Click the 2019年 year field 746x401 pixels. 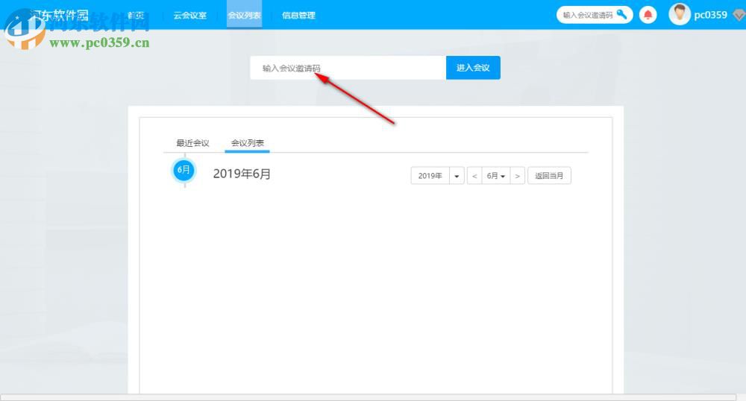click(430, 176)
